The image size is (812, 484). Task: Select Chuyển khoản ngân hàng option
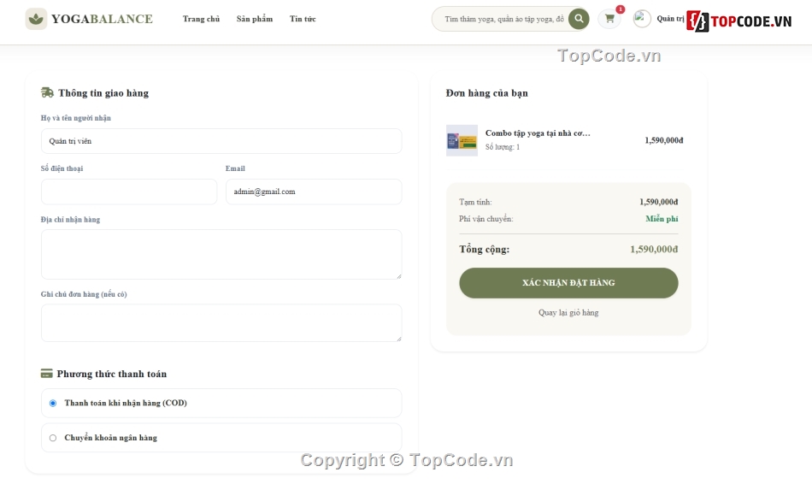coord(221,437)
